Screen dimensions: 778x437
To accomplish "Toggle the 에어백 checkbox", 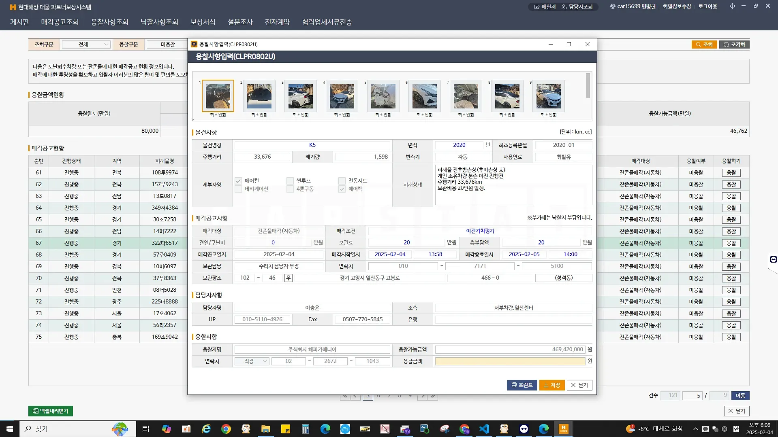I will click(342, 189).
